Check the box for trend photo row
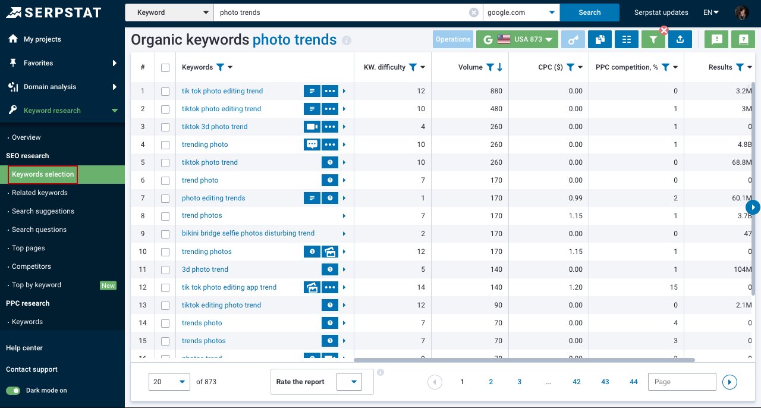The height and width of the screenshot is (408, 761). tap(165, 181)
